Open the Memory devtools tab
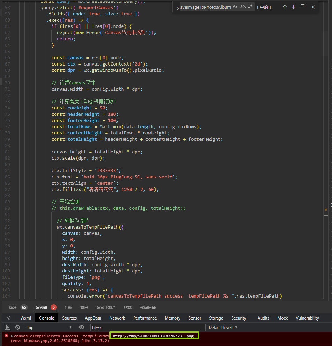Viewport: 332px width, 346px height. (173, 318)
